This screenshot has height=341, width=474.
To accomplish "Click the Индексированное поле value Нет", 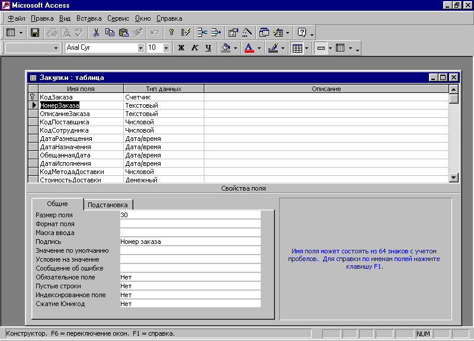I will pyautogui.click(x=190, y=295).
